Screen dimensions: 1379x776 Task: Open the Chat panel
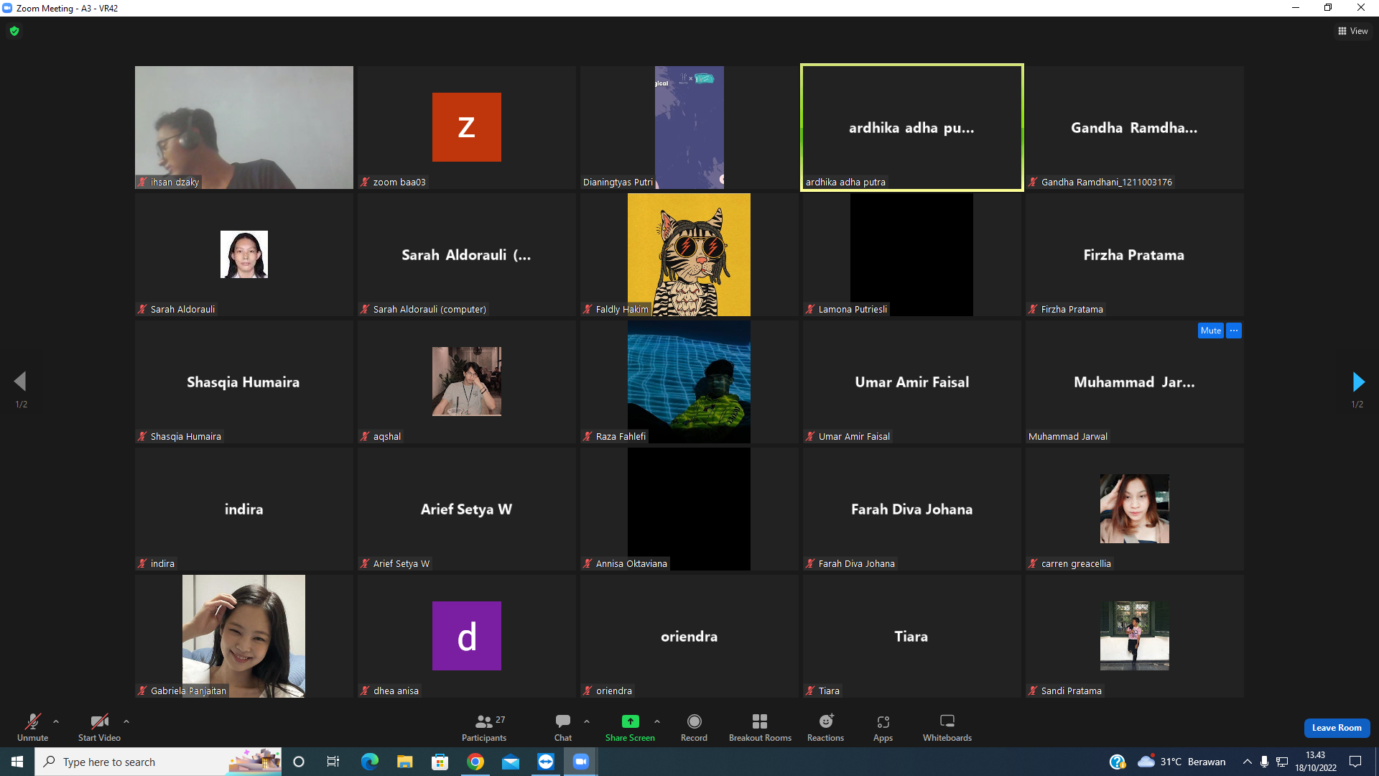click(x=563, y=727)
